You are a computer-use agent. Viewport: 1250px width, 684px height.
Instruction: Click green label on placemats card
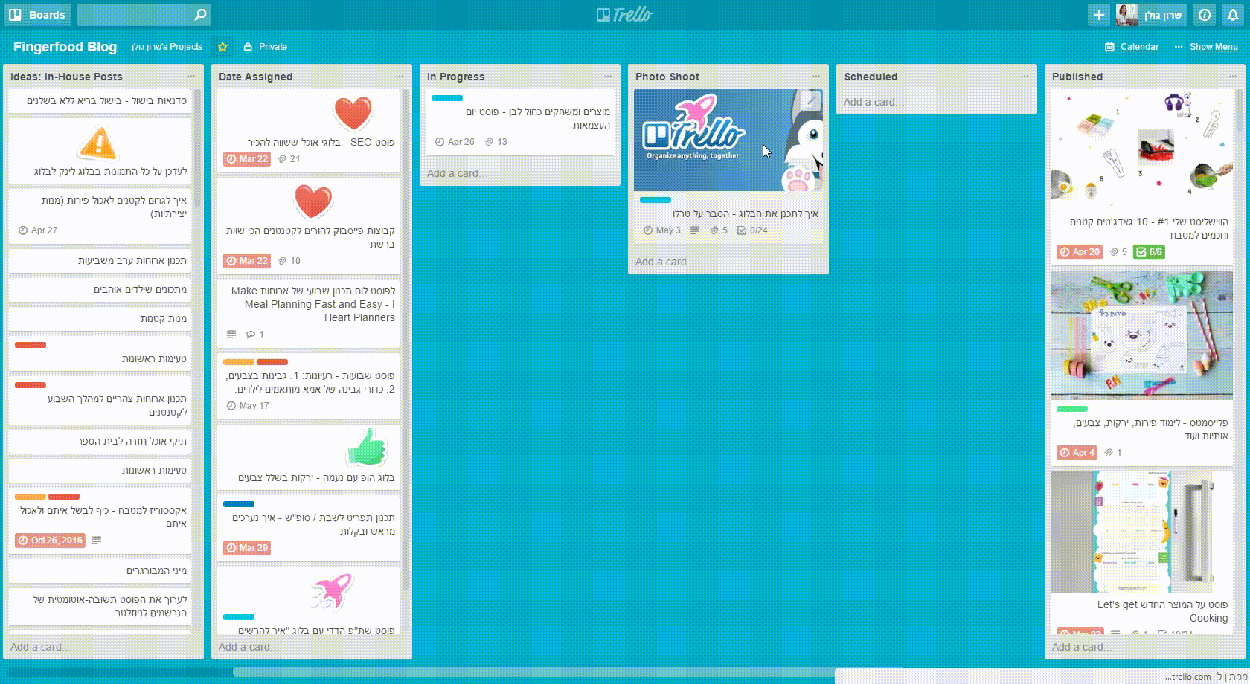coord(1072,409)
